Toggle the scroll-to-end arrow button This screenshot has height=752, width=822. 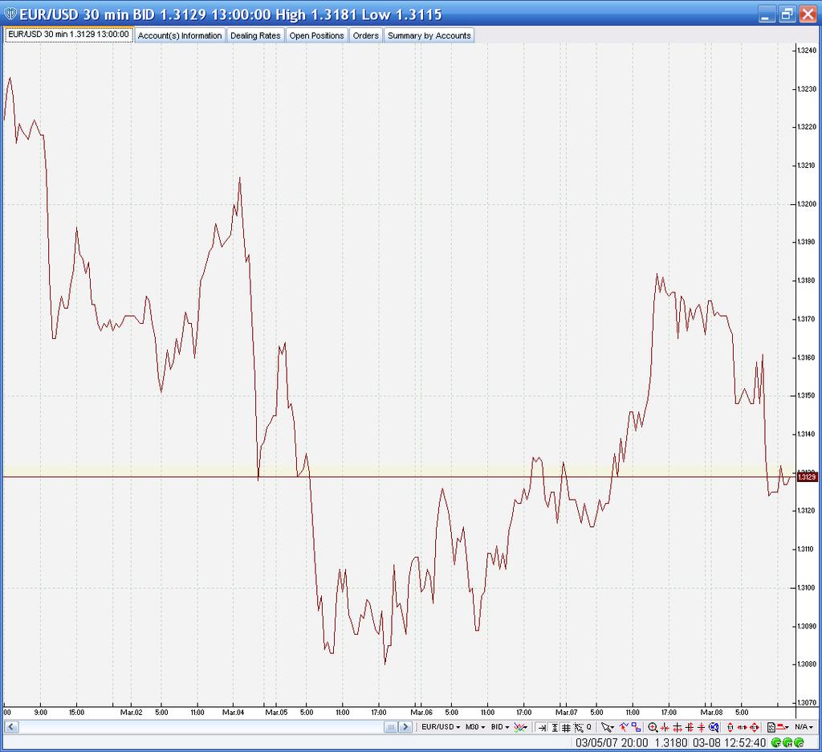[542, 727]
